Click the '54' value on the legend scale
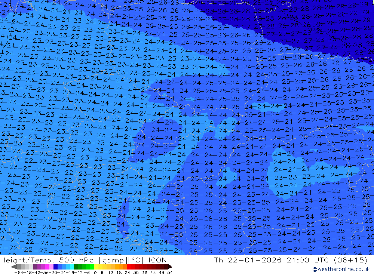374x274 pixels. tap(170, 273)
